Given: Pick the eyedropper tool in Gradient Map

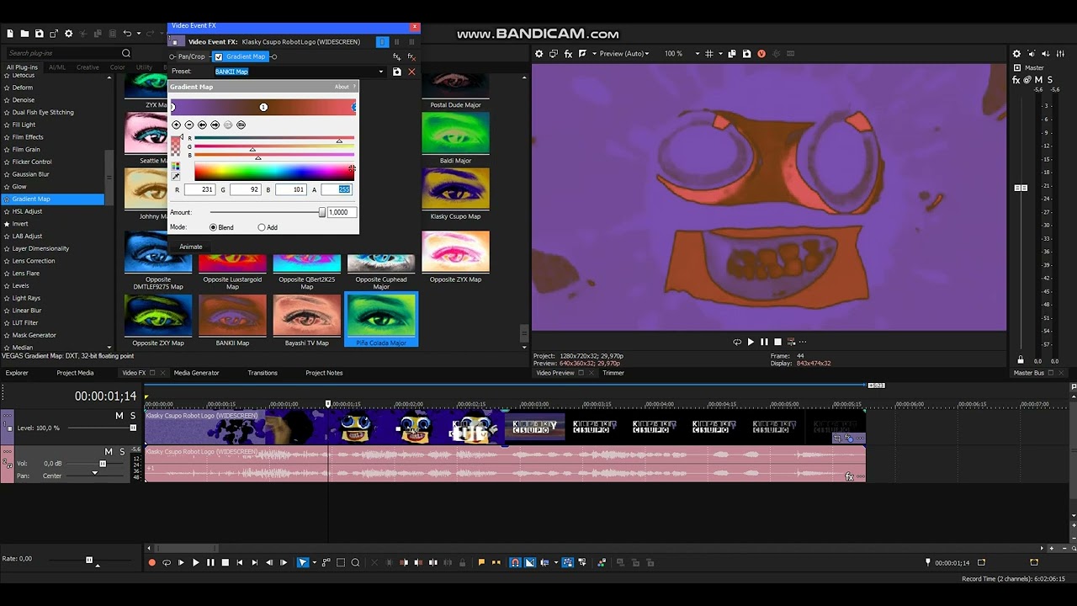Looking at the screenshot, I should pyautogui.click(x=176, y=177).
